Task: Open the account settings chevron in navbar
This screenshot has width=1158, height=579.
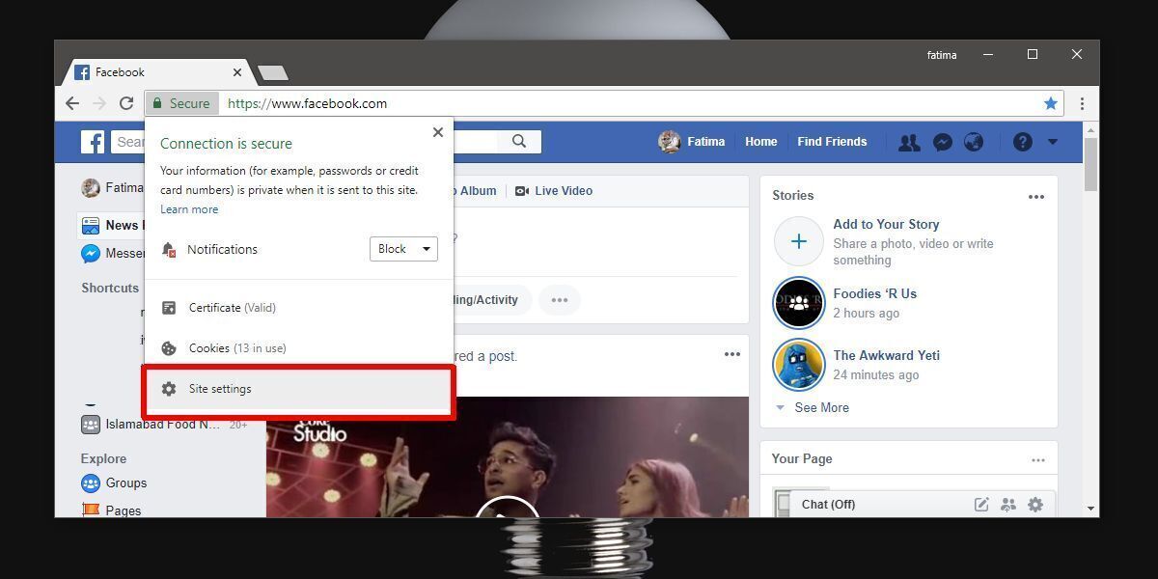Action: pyautogui.click(x=1051, y=142)
